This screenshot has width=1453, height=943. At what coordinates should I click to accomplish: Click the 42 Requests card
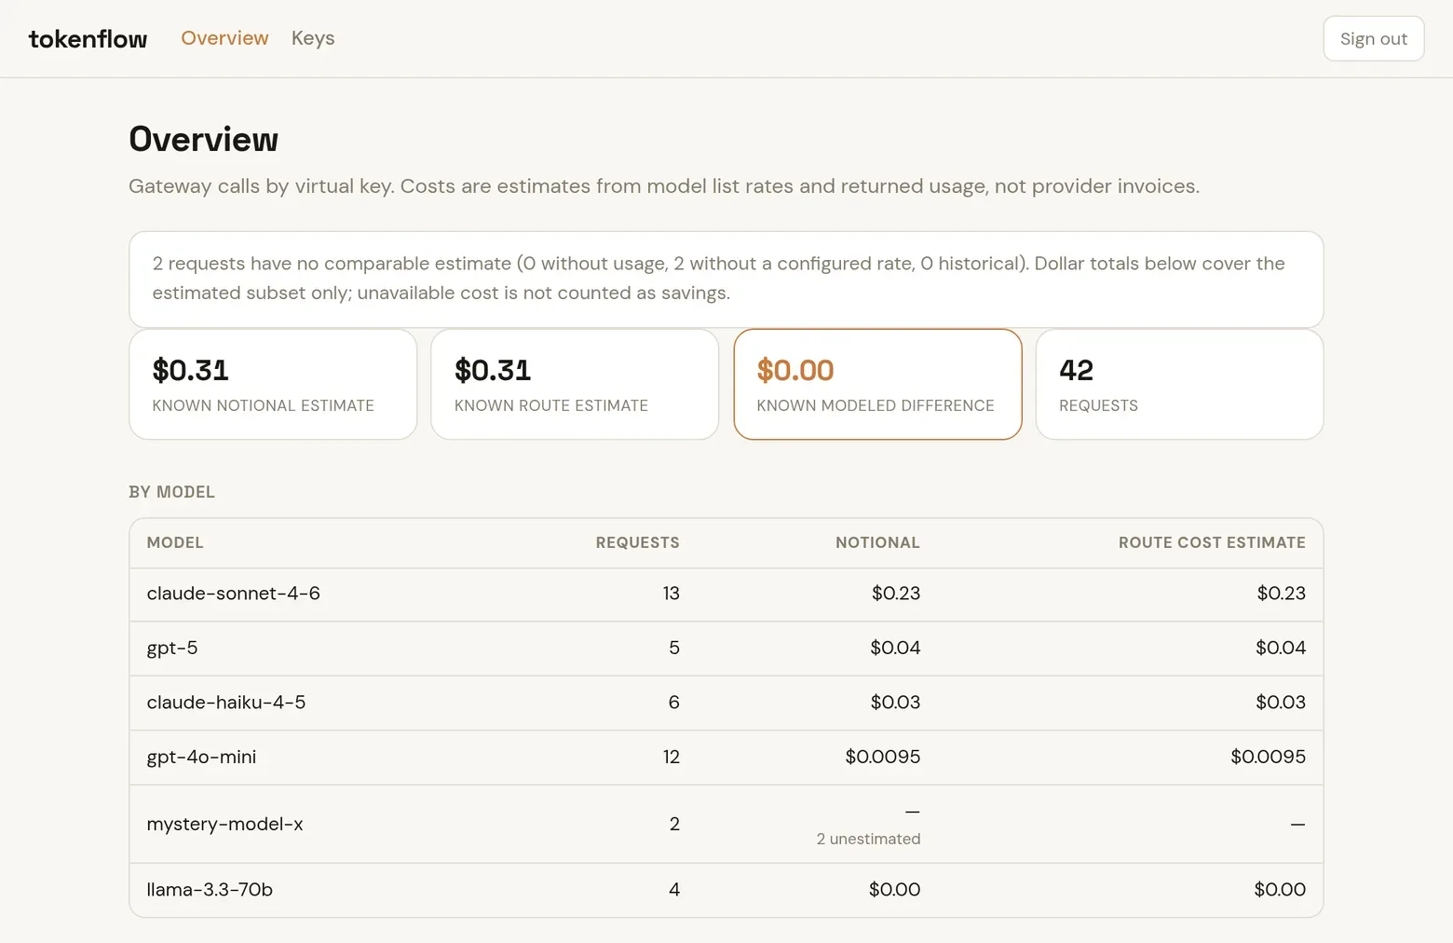(x=1179, y=384)
